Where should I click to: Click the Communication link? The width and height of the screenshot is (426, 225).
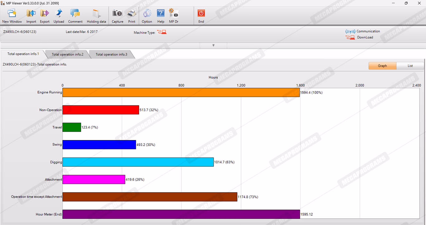[x=368, y=31]
